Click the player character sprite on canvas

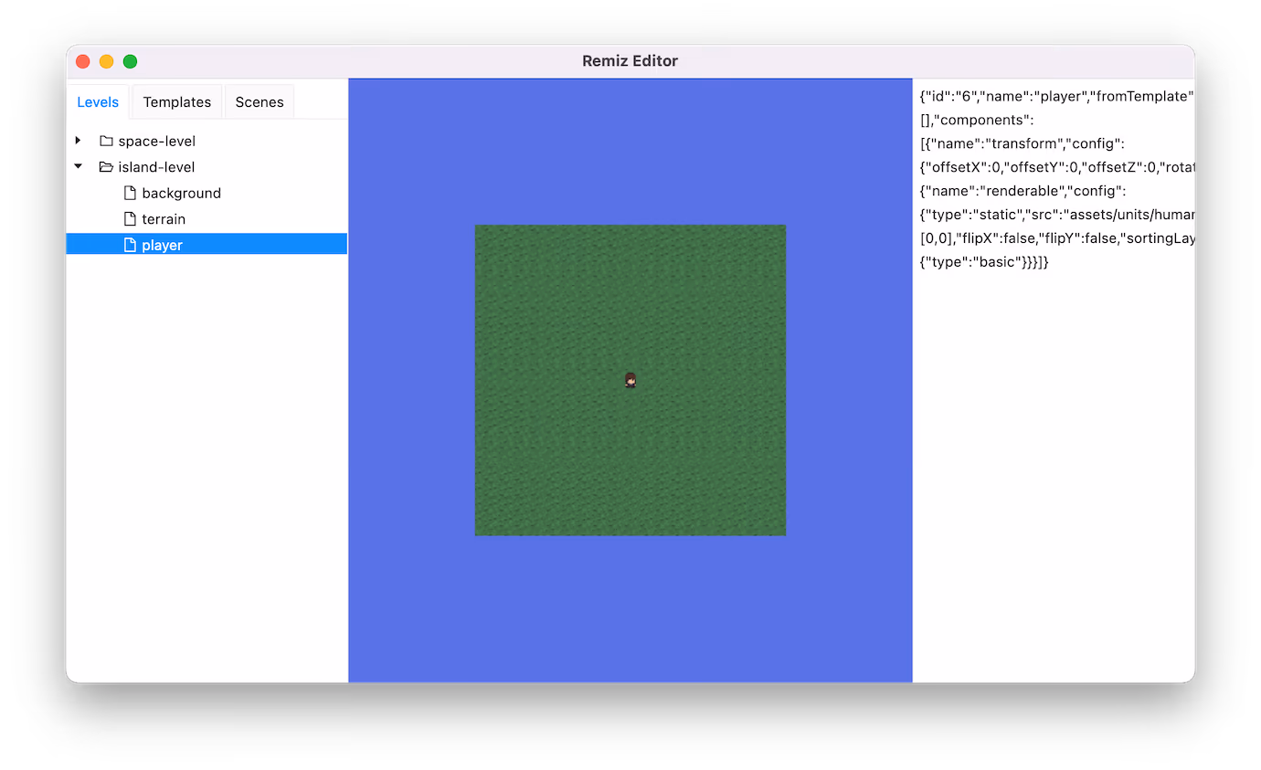(630, 380)
